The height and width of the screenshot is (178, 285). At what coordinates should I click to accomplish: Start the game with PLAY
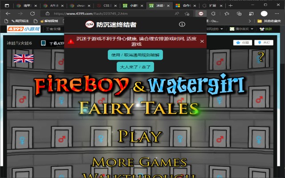point(139,136)
